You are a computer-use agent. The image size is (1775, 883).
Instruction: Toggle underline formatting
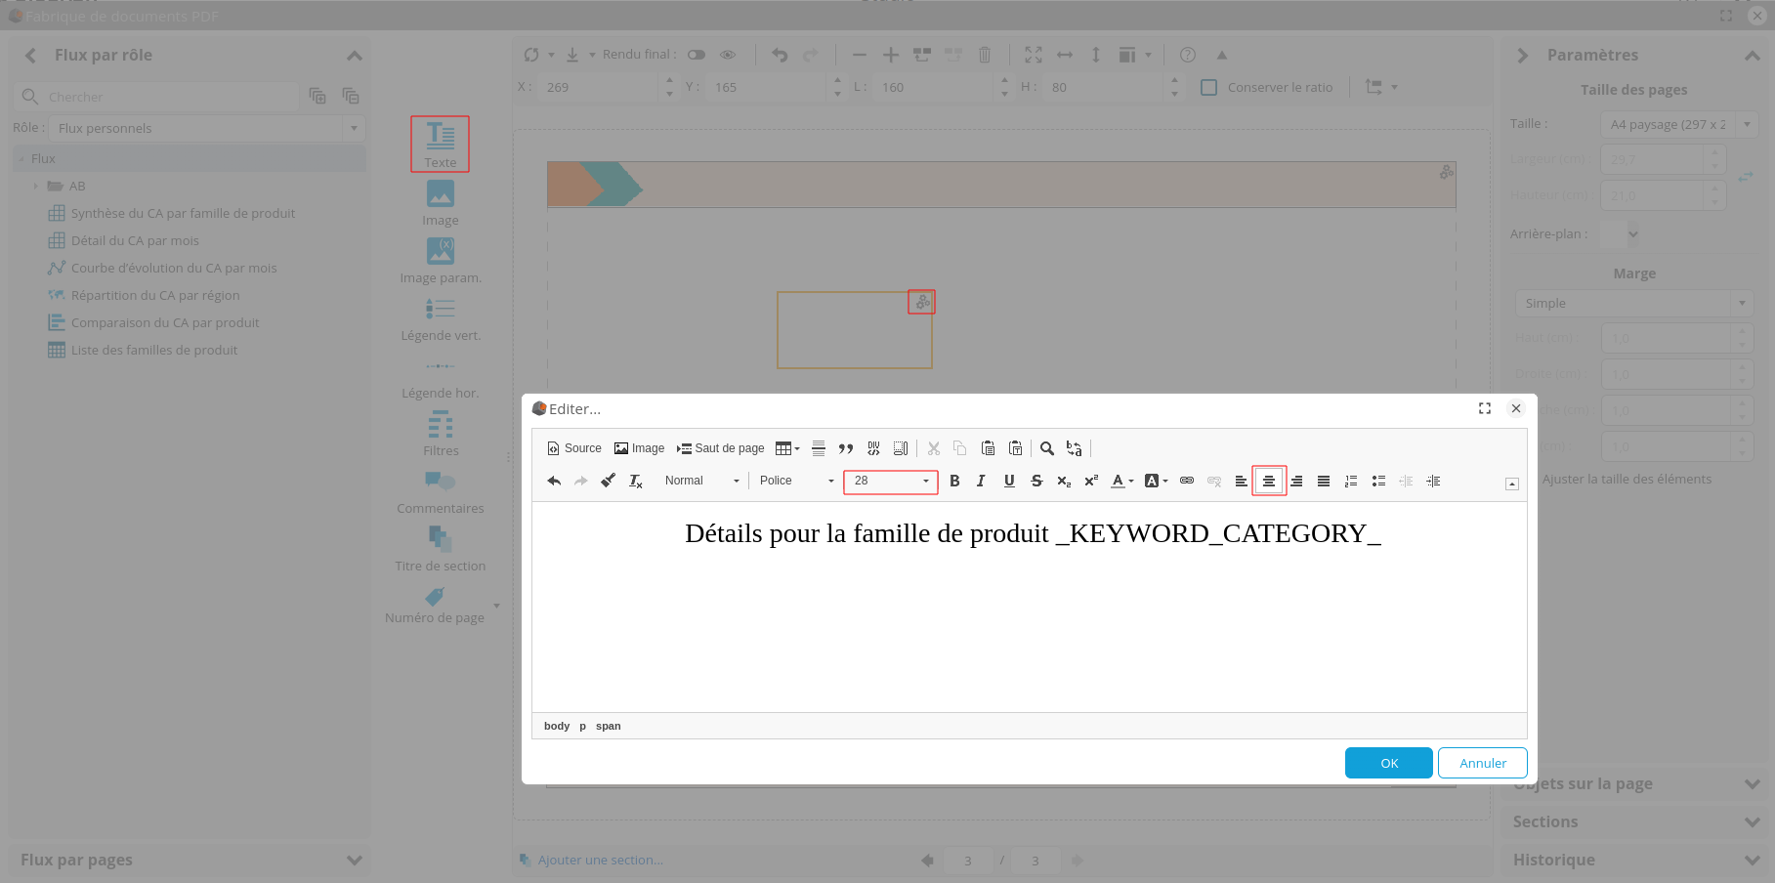point(1009,481)
